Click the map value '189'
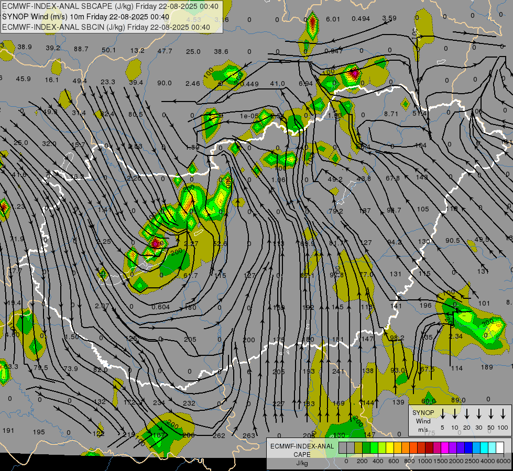This screenshot has height=471, width=513. coord(487,367)
